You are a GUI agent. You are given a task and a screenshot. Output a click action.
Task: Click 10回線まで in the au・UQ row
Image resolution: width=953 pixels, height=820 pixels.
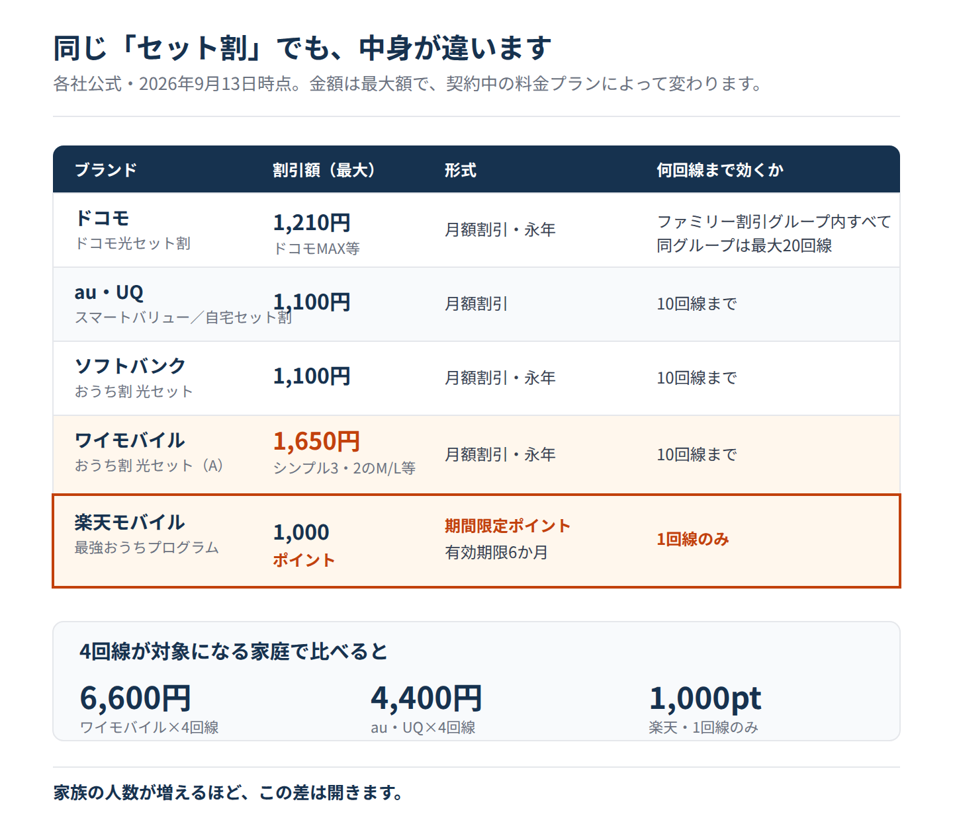click(697, 304)
